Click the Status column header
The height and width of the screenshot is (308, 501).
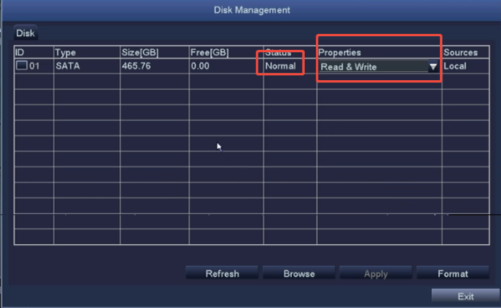[x=278, y=52]
